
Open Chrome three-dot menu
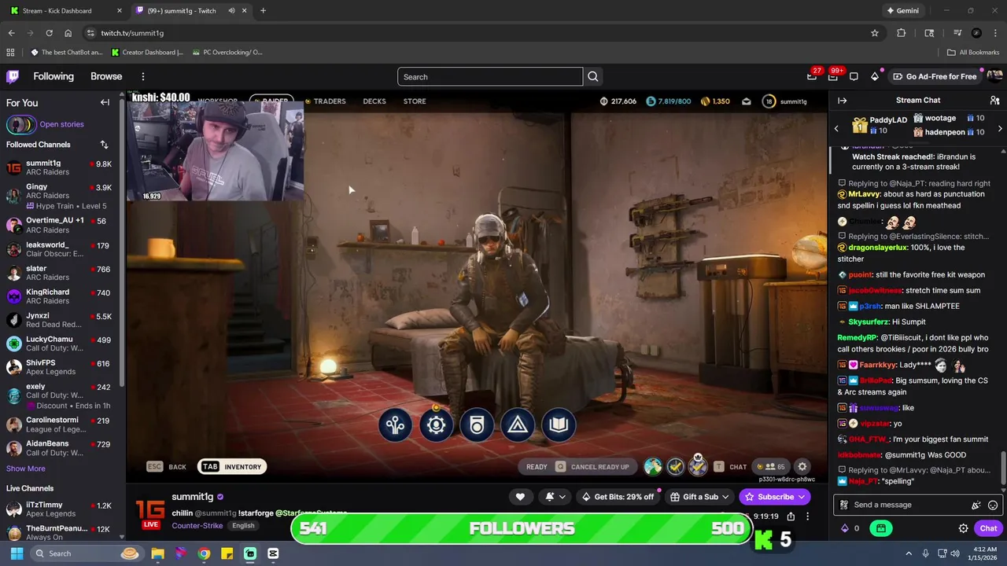tap(995, 33)
